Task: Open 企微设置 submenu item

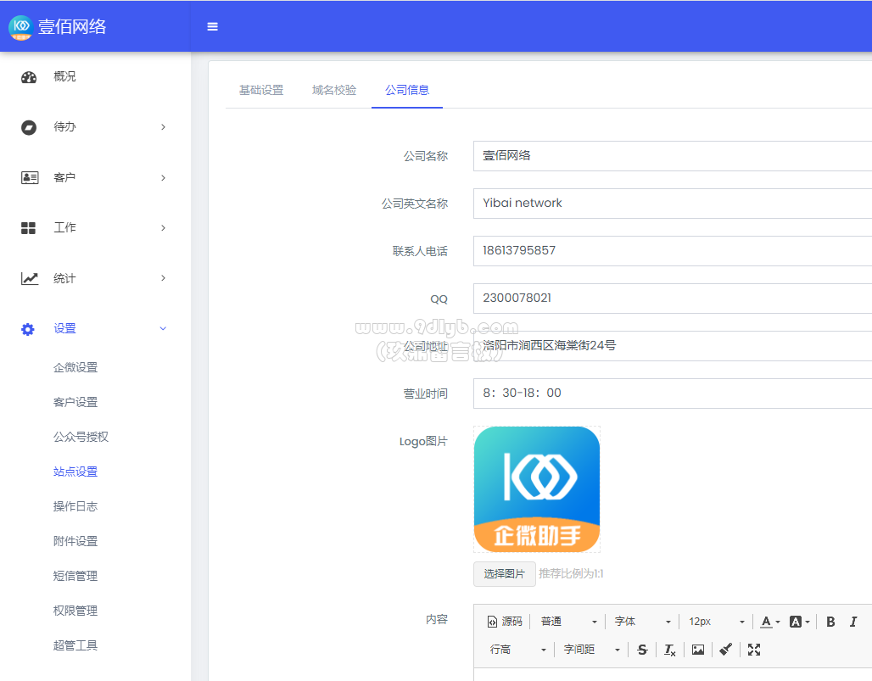Action: click(75, 367)
